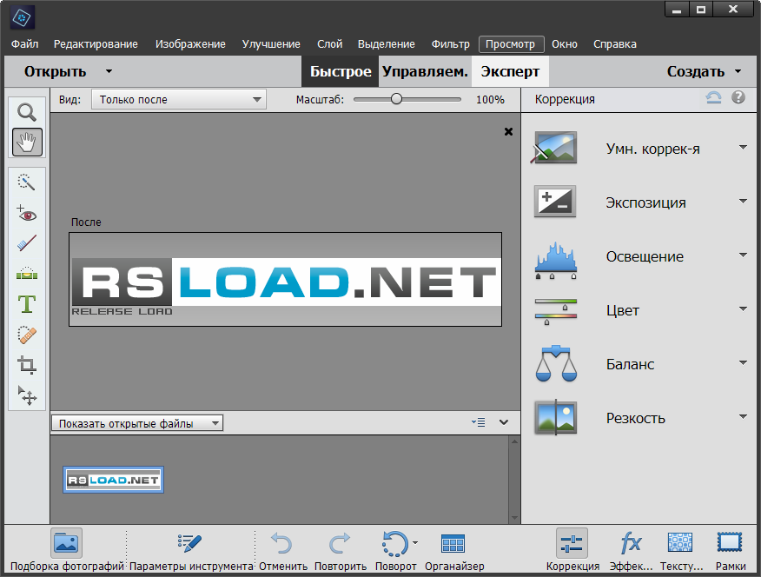Open Коррекция panel help

[738, 97]
